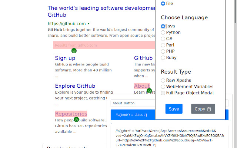
Task: Click the About_Button name input field
Action: click(x=133, y=103)
